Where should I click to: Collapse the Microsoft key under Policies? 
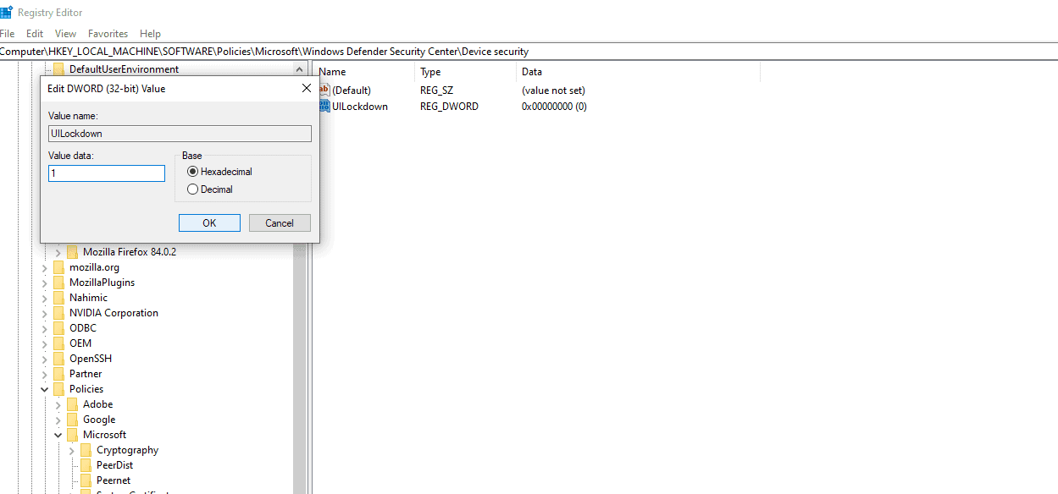58,435
